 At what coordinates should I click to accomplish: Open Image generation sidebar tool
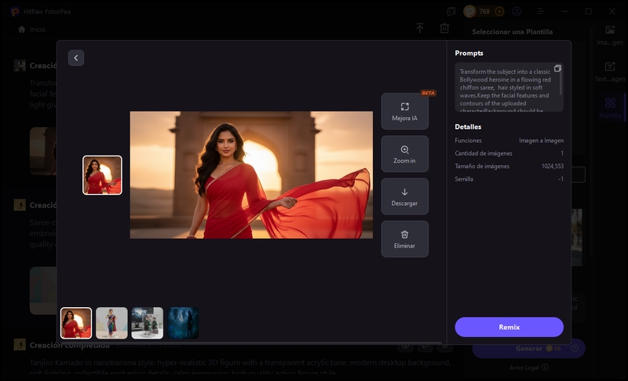[x=610, y=35]
